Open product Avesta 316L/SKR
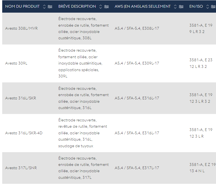Image resolution: width=216 pixels, height=184 pixels. [x=21, y=98]
